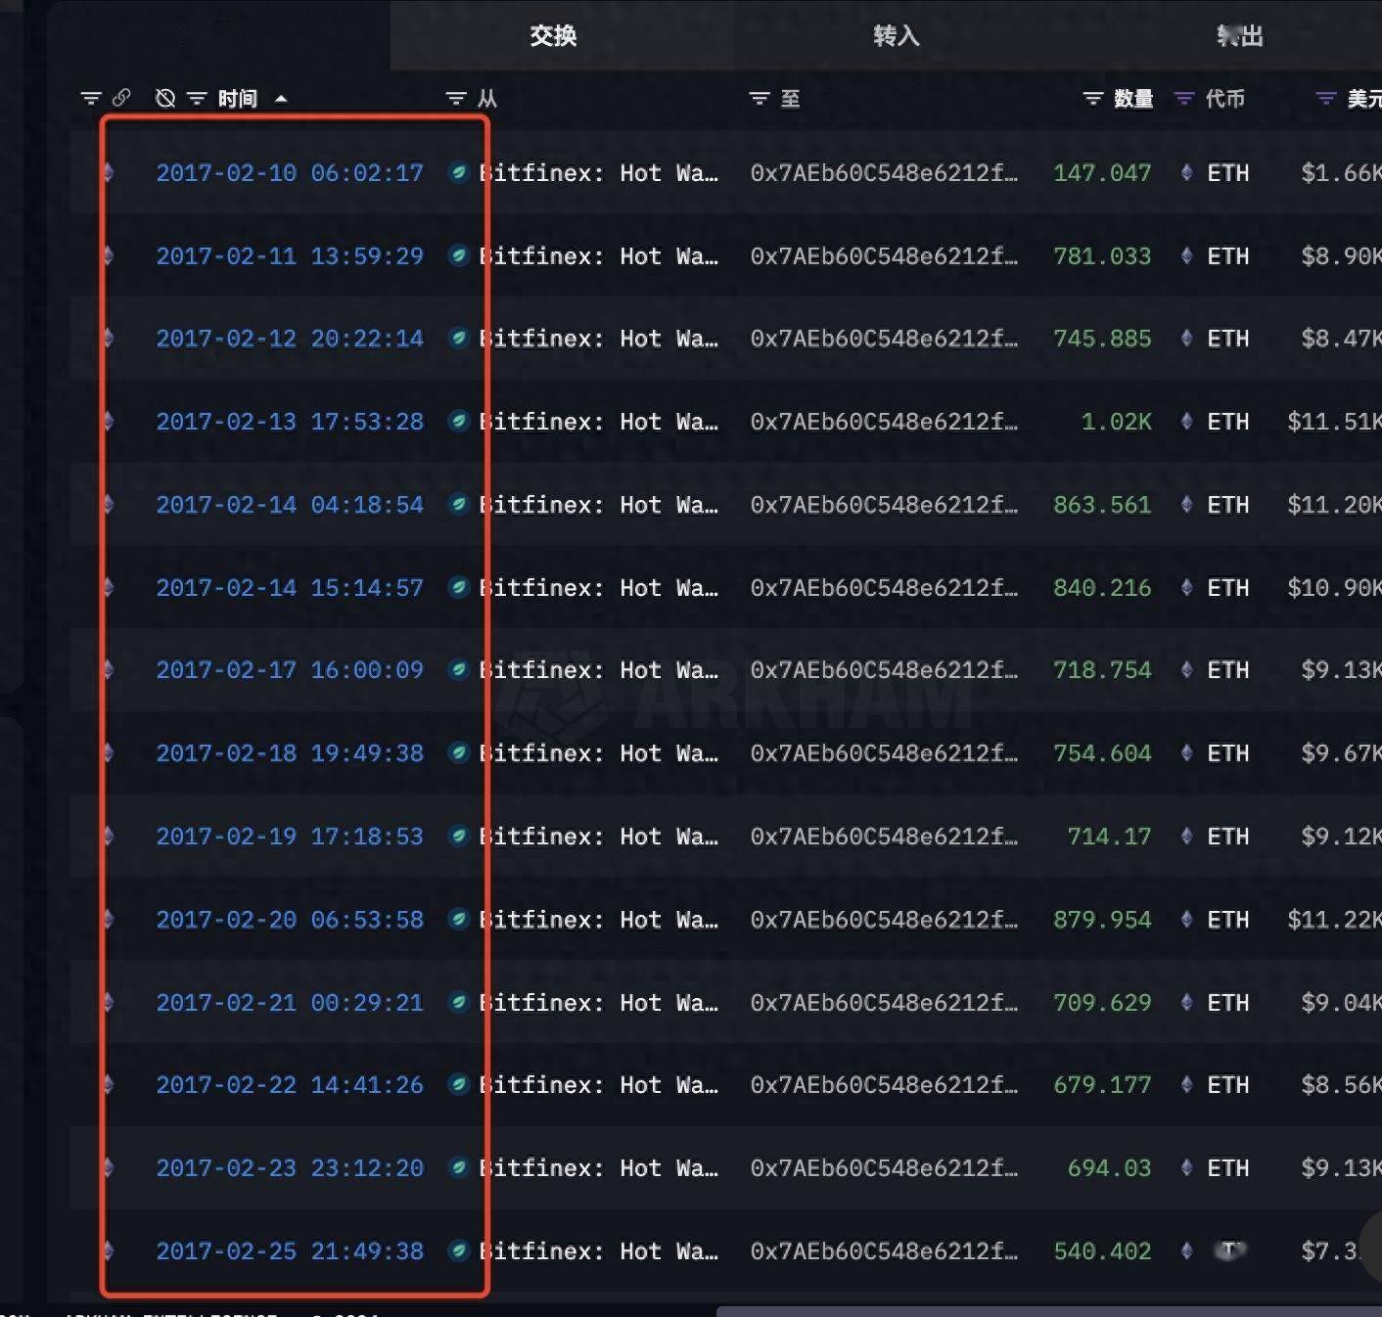Open the filter for the 至 column
Viewport: 1382px width, 1317px height.
(760, 98)
